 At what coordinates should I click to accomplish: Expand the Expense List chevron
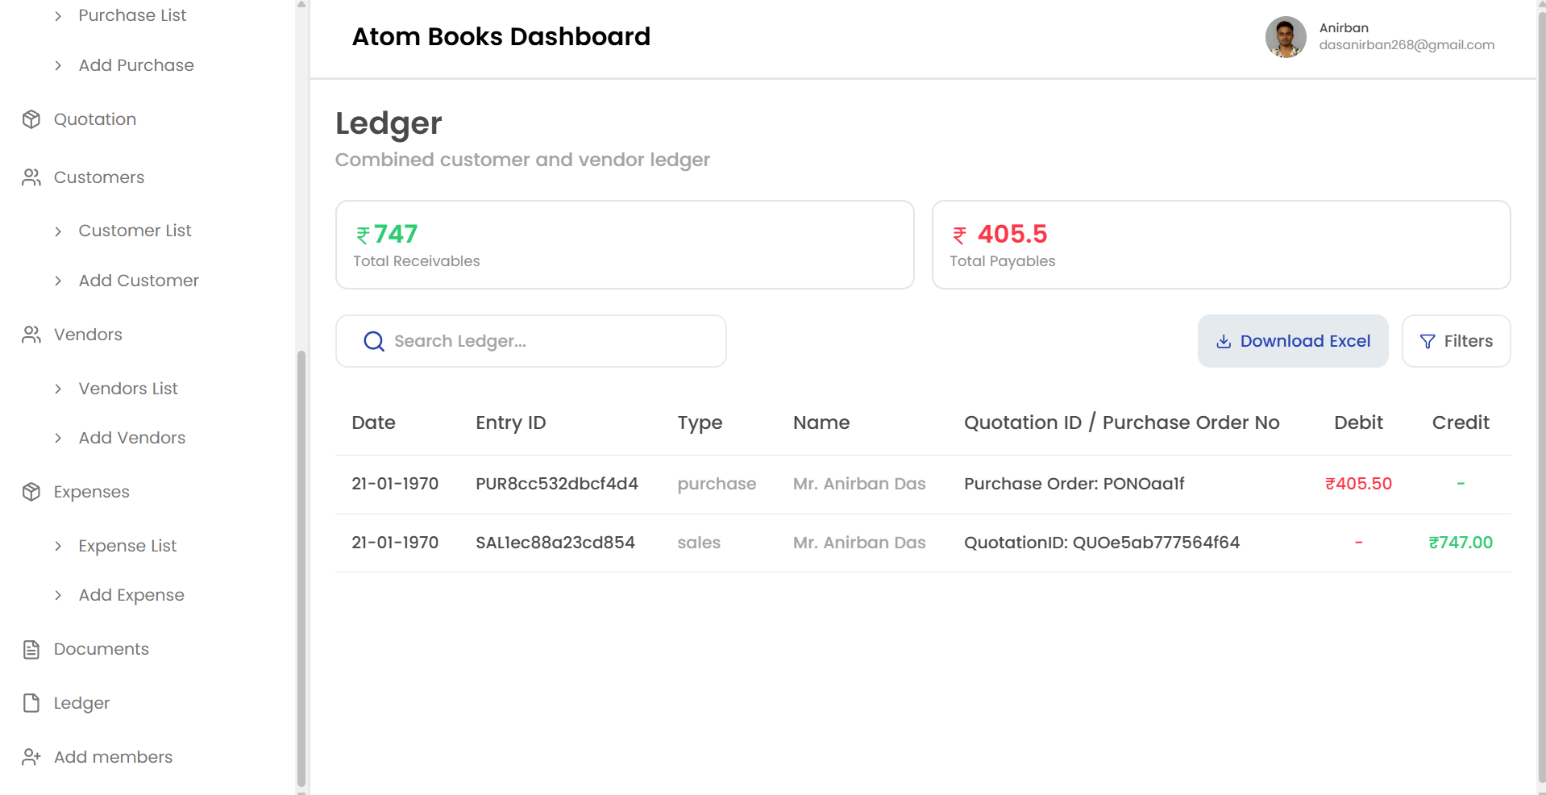[x=58, y=546]
